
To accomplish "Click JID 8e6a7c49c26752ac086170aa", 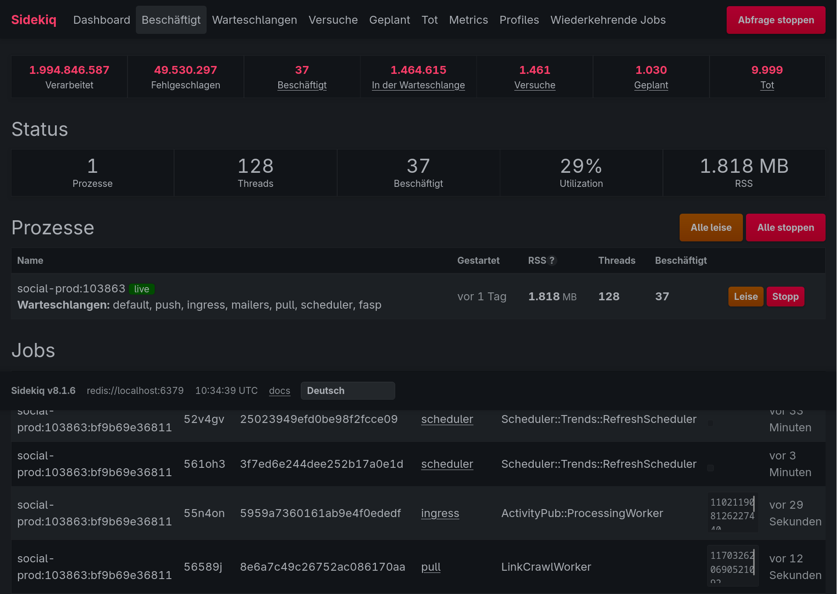I will (x=323, y=567).
